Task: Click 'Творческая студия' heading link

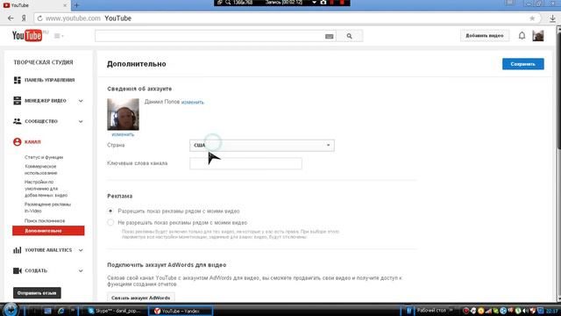Action: [x=43, y=62]
